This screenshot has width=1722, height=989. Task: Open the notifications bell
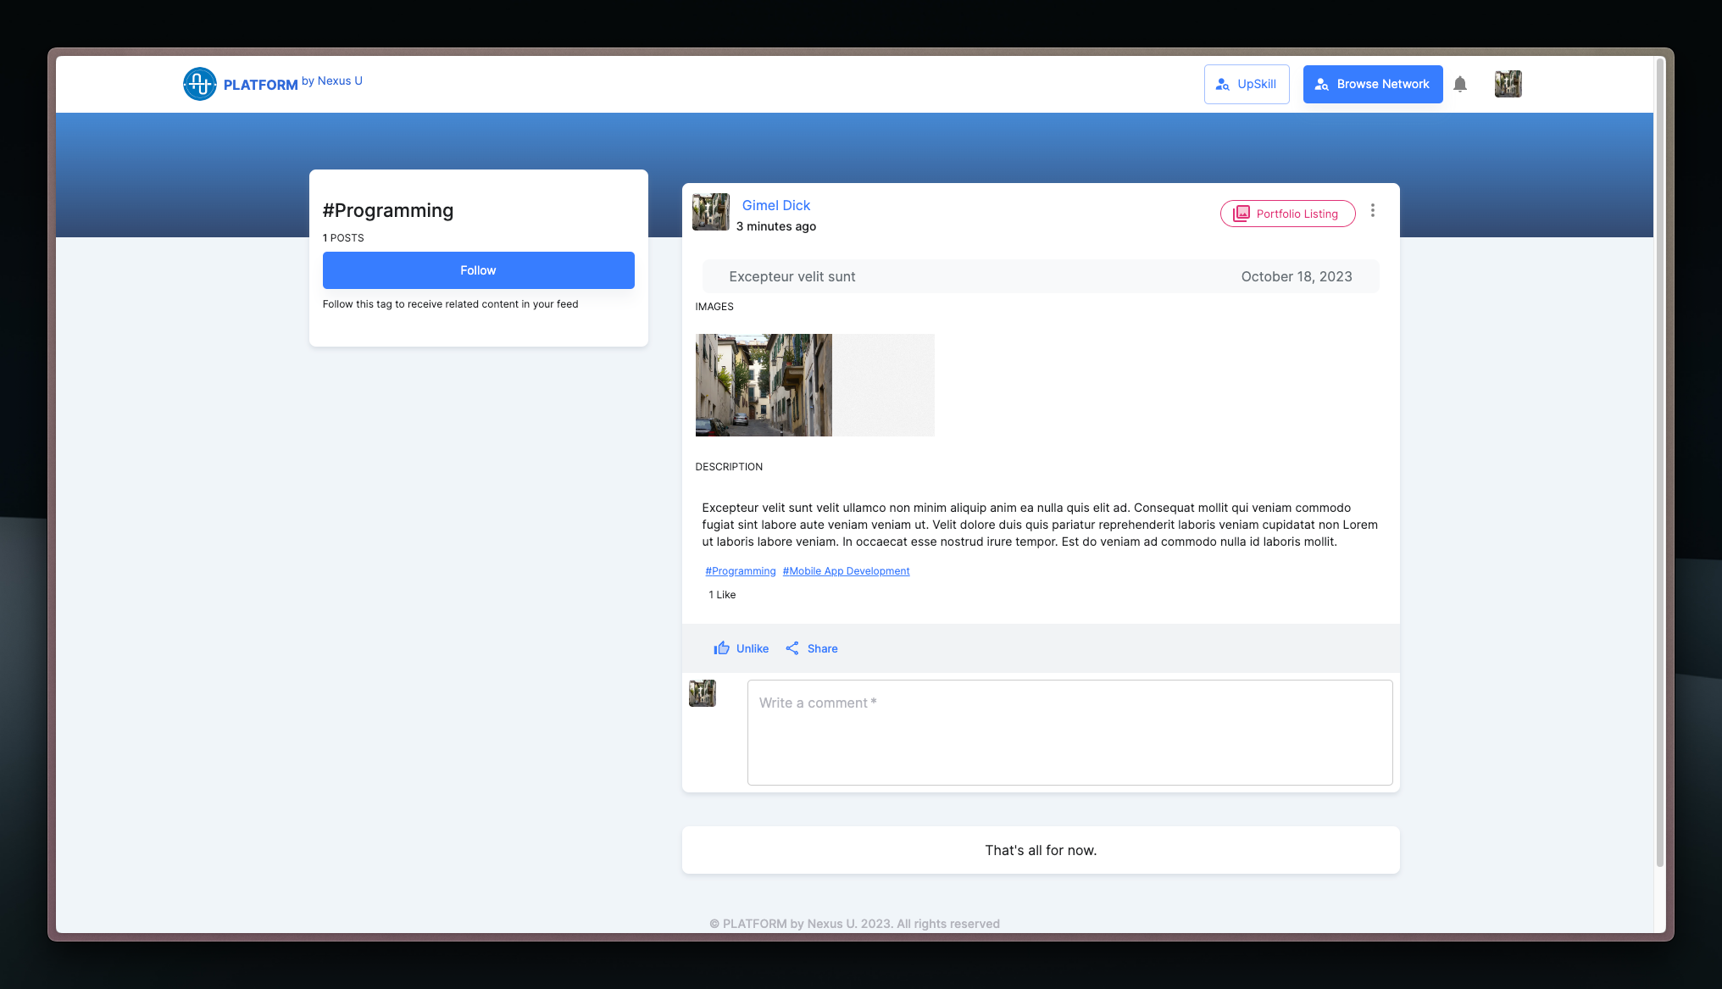1459,84
